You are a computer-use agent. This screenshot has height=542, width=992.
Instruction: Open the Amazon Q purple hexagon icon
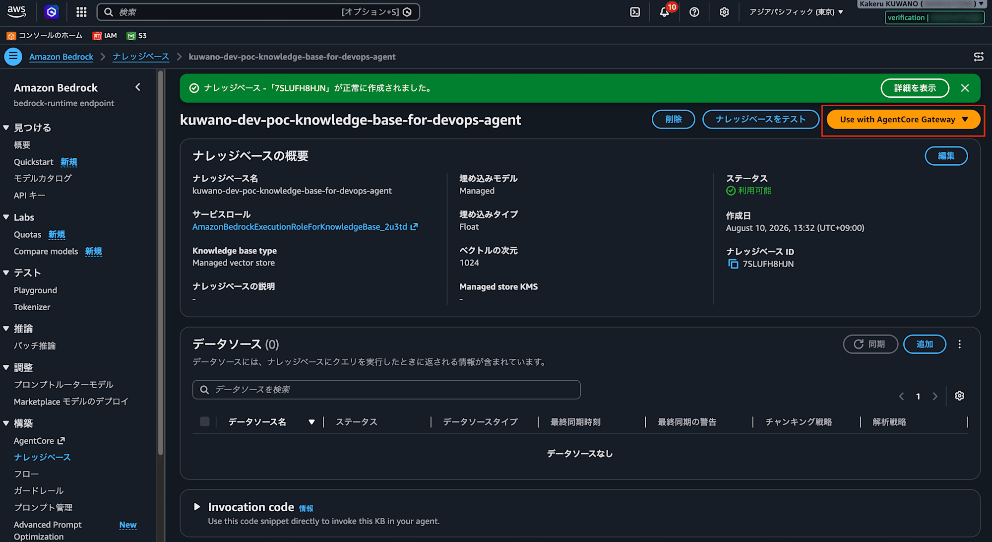pos(52,12)
